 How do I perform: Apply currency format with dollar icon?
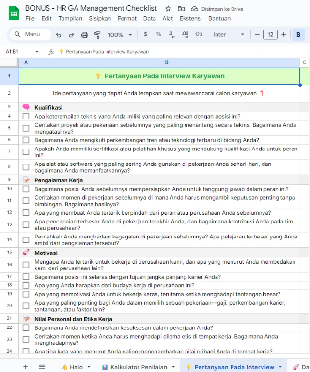(x=145, y=35)
